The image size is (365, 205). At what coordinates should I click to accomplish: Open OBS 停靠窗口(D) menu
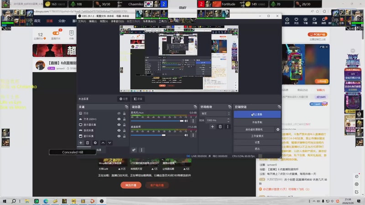pyautogui.click(x=117, y=21)
